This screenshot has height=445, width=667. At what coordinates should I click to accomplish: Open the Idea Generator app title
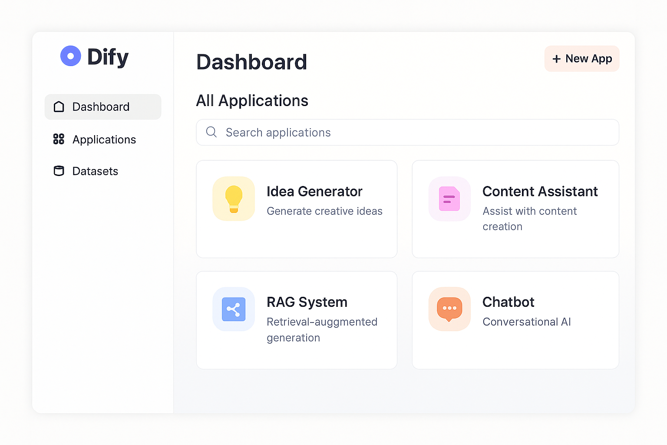click(314, 191)
